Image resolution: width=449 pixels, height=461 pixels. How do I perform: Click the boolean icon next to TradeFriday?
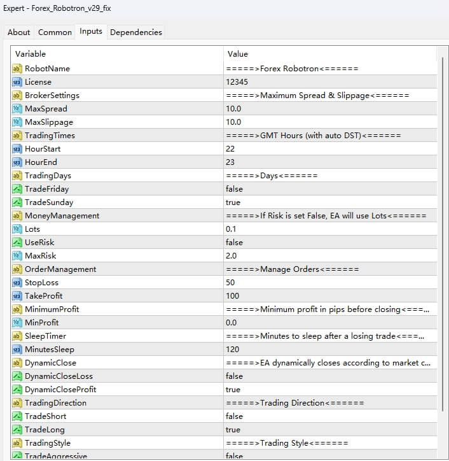(17, 189)
